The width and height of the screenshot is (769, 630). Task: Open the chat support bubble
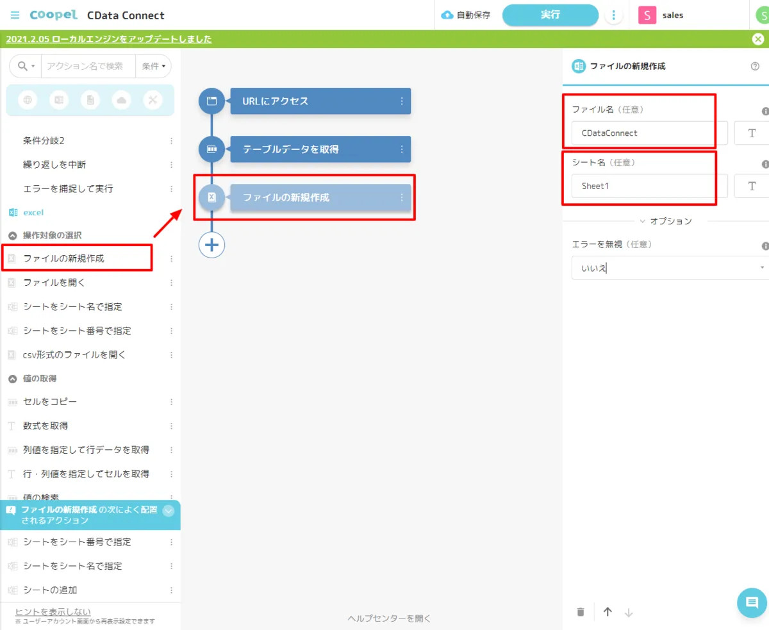tap(752, 602)
